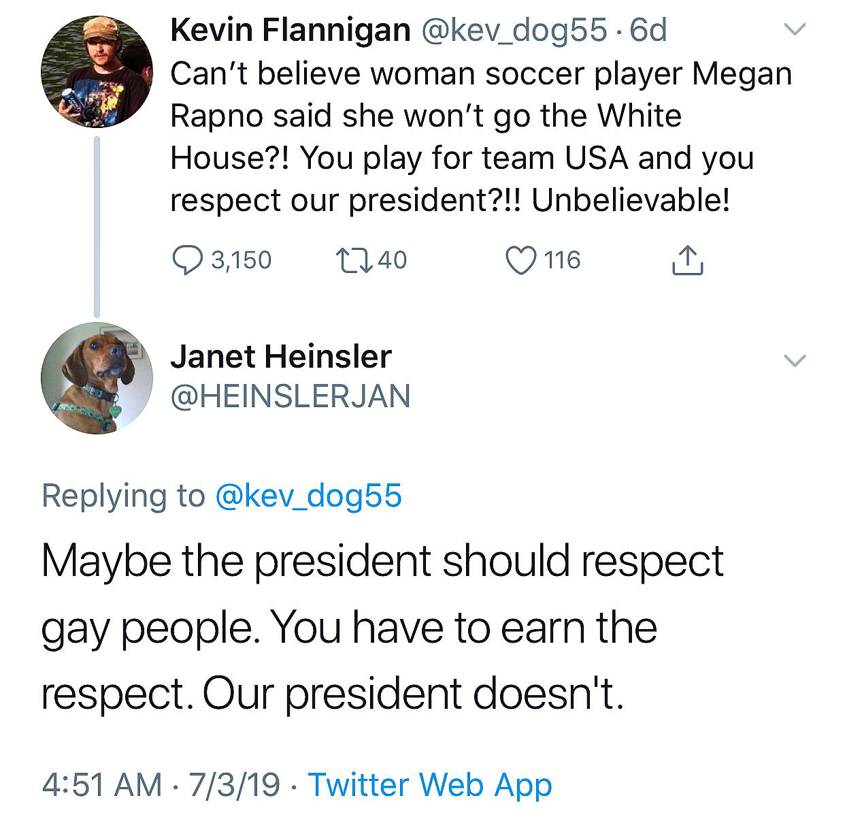Click the @HEINSLERJAN handle
Viewport: 845px width, 832px height.
[291, 396]
